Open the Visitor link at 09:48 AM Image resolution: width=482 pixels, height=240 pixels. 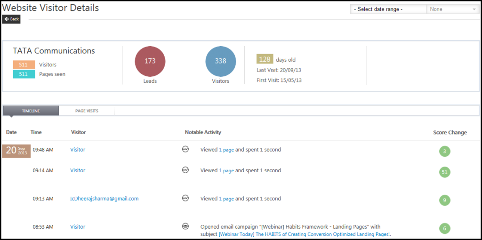tap(78, 150)
